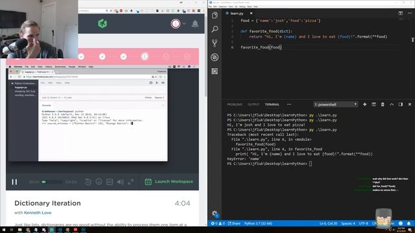Screen dimensions: 415x233
Task: Move terminal panel to the right
Action: tap(401, 105)
